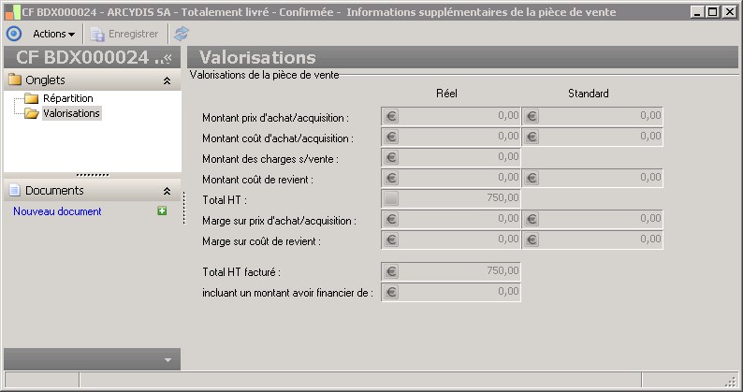This screenshot has width=743, height=392.
Task: Click euro icon of Réel Marge sur prix d'achat
Action: click(391, 220)
